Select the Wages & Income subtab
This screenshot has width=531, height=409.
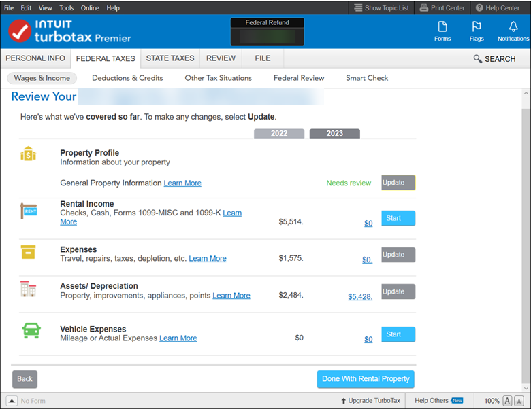click(42, 78)
